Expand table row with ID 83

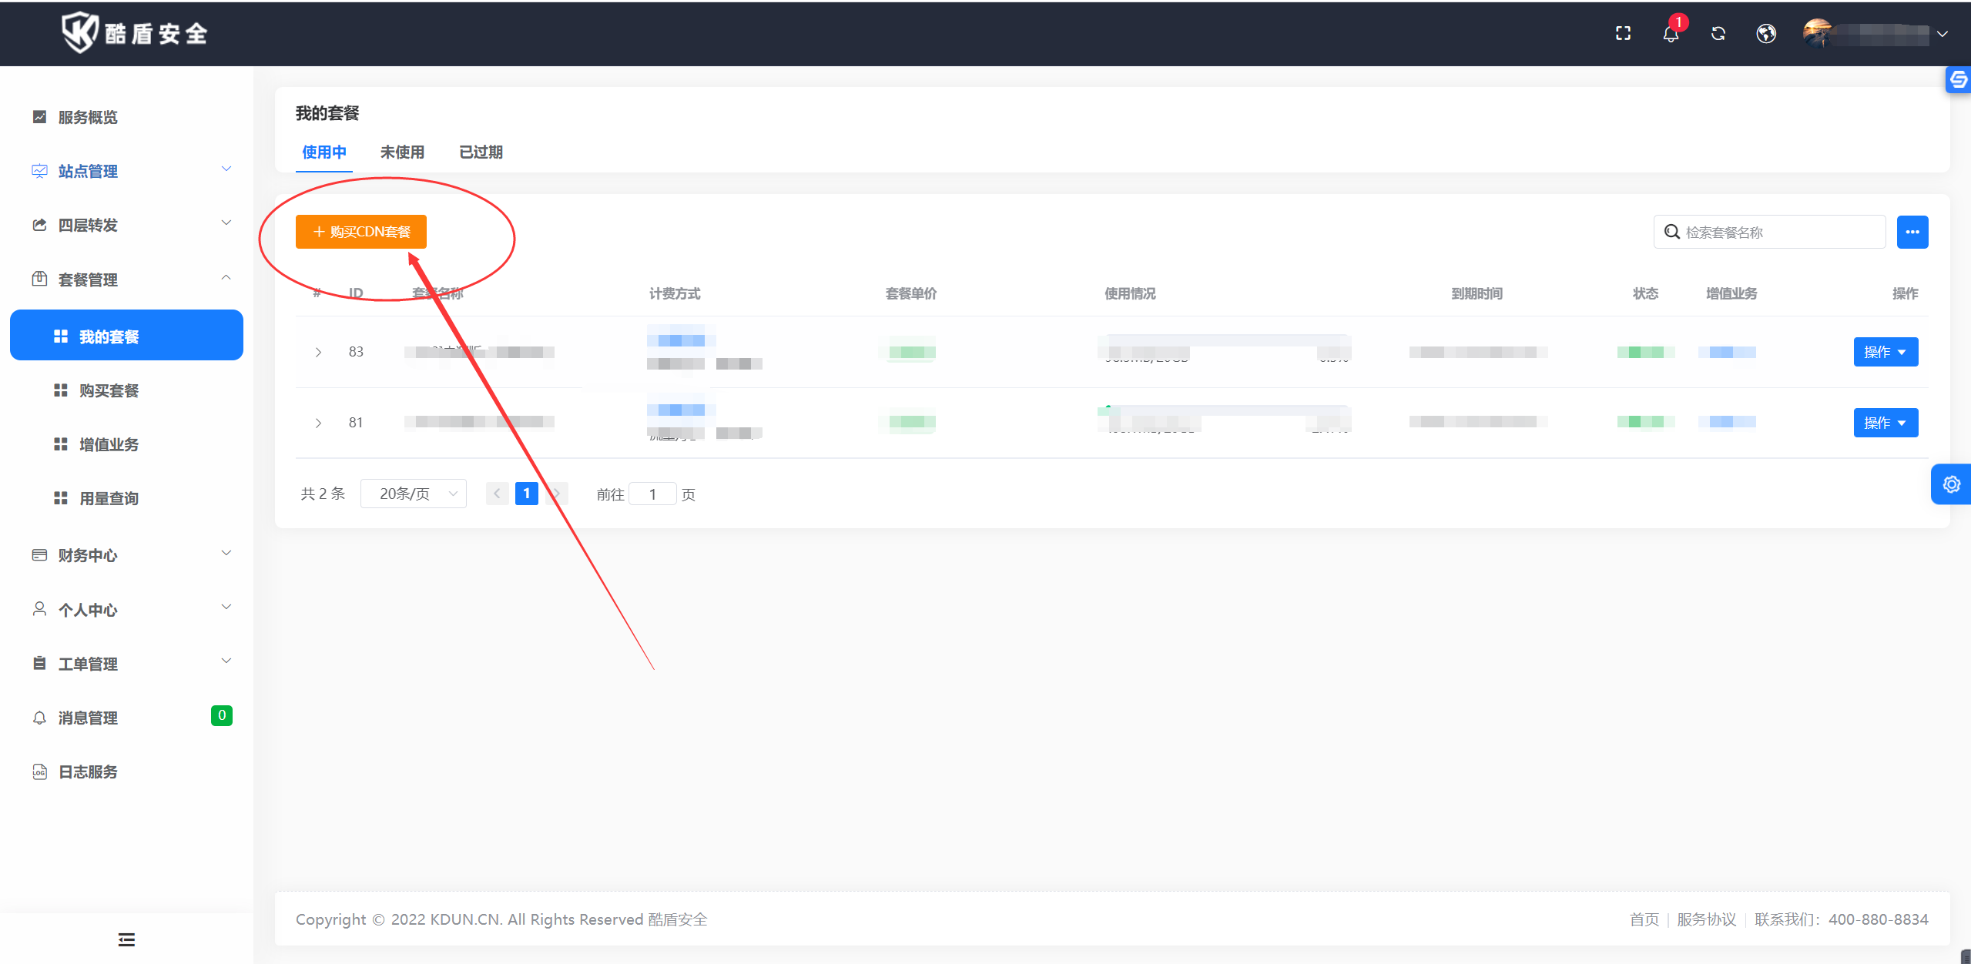[318, 352]
